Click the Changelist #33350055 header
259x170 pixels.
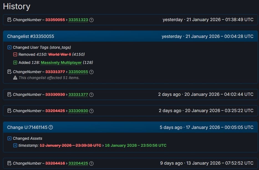coord(31,37)
